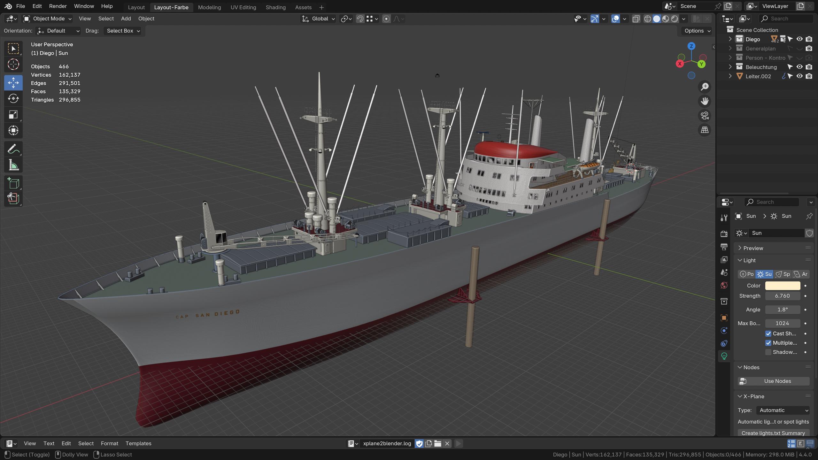
Task: Open the Object Mode dropdown
Action: click(48, 19)
